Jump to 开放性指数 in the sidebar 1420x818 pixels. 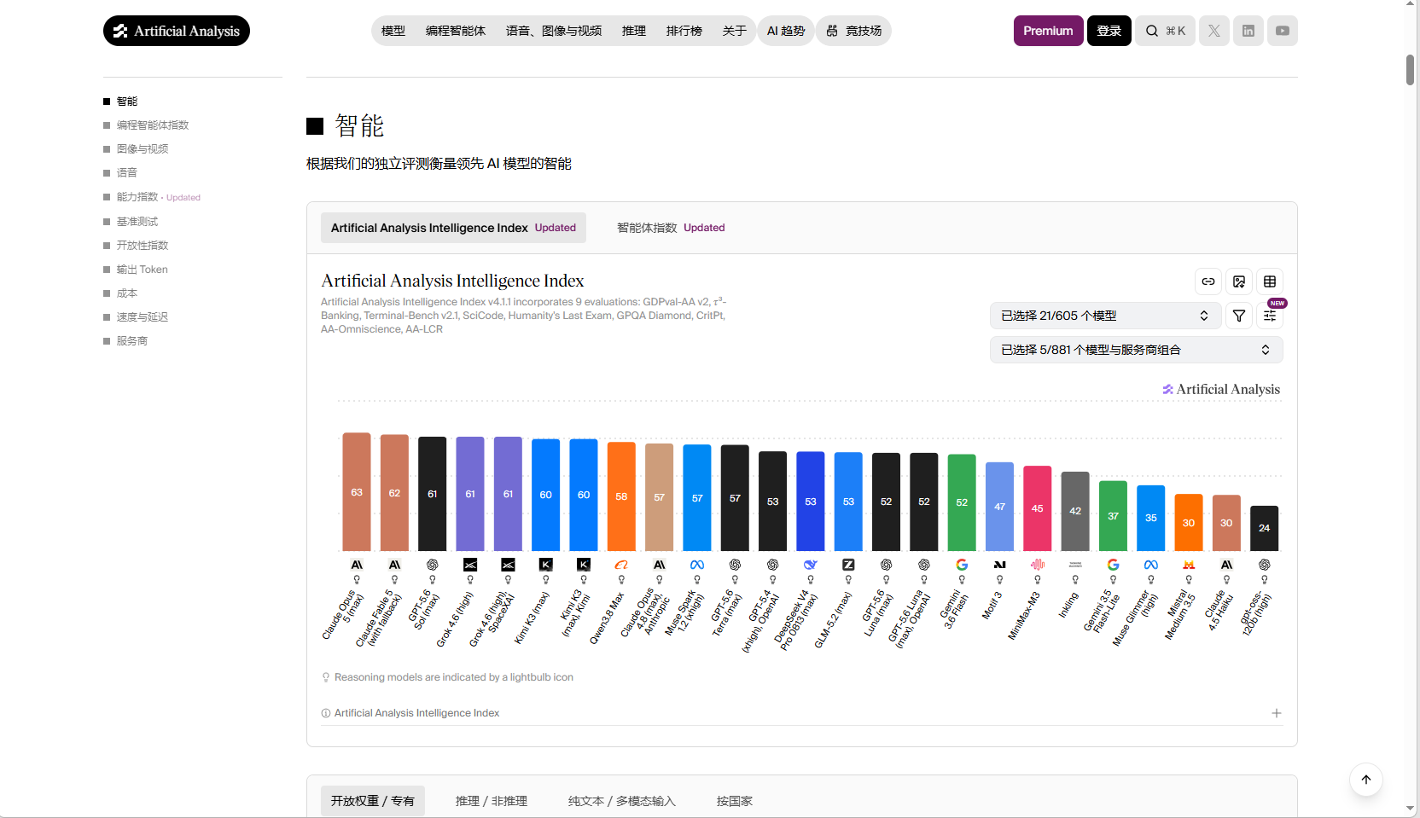[x=143, y=246]
